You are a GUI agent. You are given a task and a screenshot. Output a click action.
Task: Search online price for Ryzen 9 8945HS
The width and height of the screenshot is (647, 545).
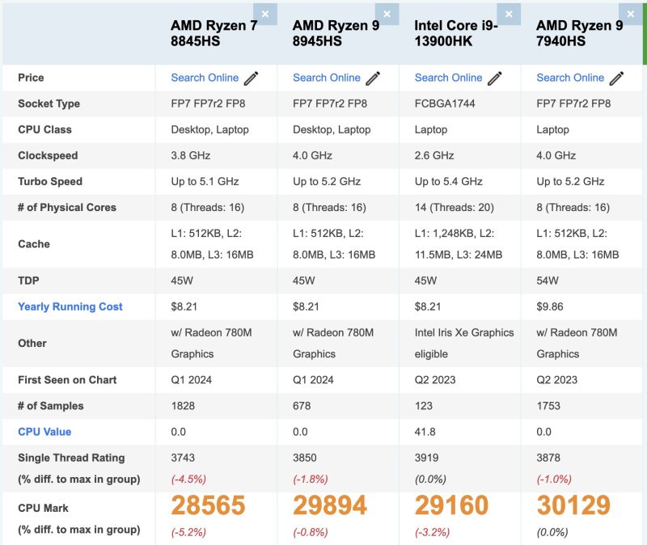pyautogui.click(x=327, y=78)
